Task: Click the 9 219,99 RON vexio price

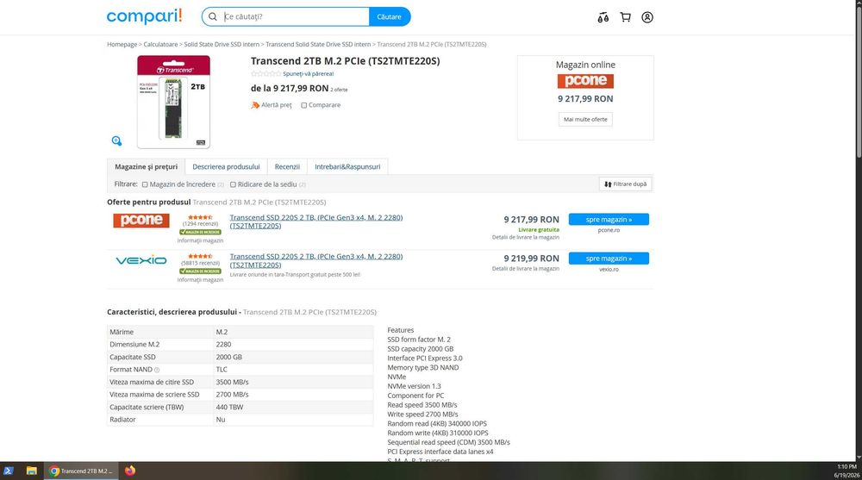Action: coord(531,259)
